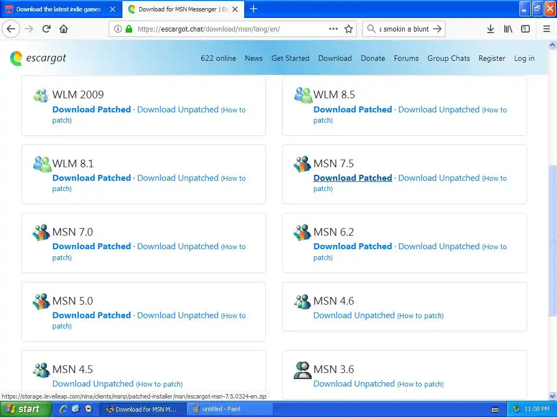Click the MSN 5.0 icon

[41, 301]
